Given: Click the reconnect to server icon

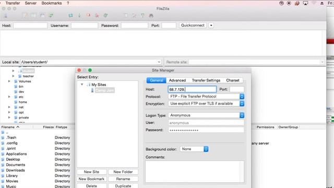Looking at the screenshot, I should tap(105, 16).
